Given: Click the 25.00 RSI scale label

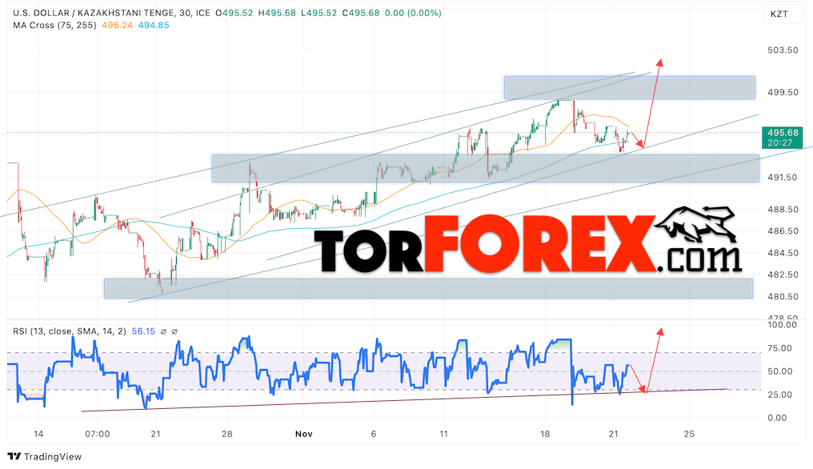Looking at the screenshot, I should click(779, 395).
